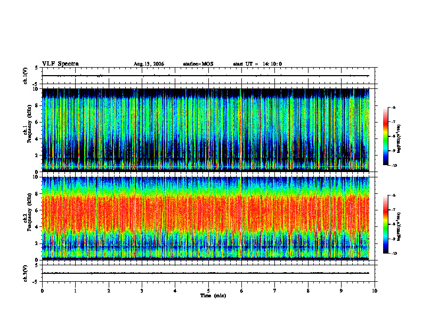Image resolution: width=422 pixels, height=326 pixels.
Task: Click the ch.2 spectrogram color scale bar
Action: click(x=385, y=224)
